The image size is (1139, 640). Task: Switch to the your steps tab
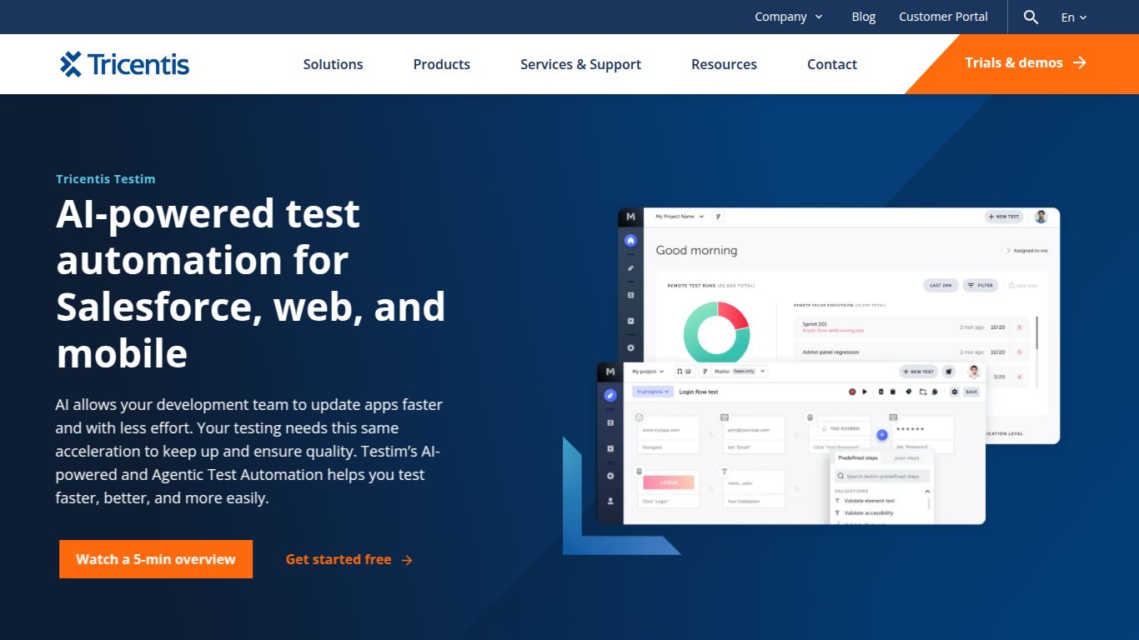tap(907, 458)
